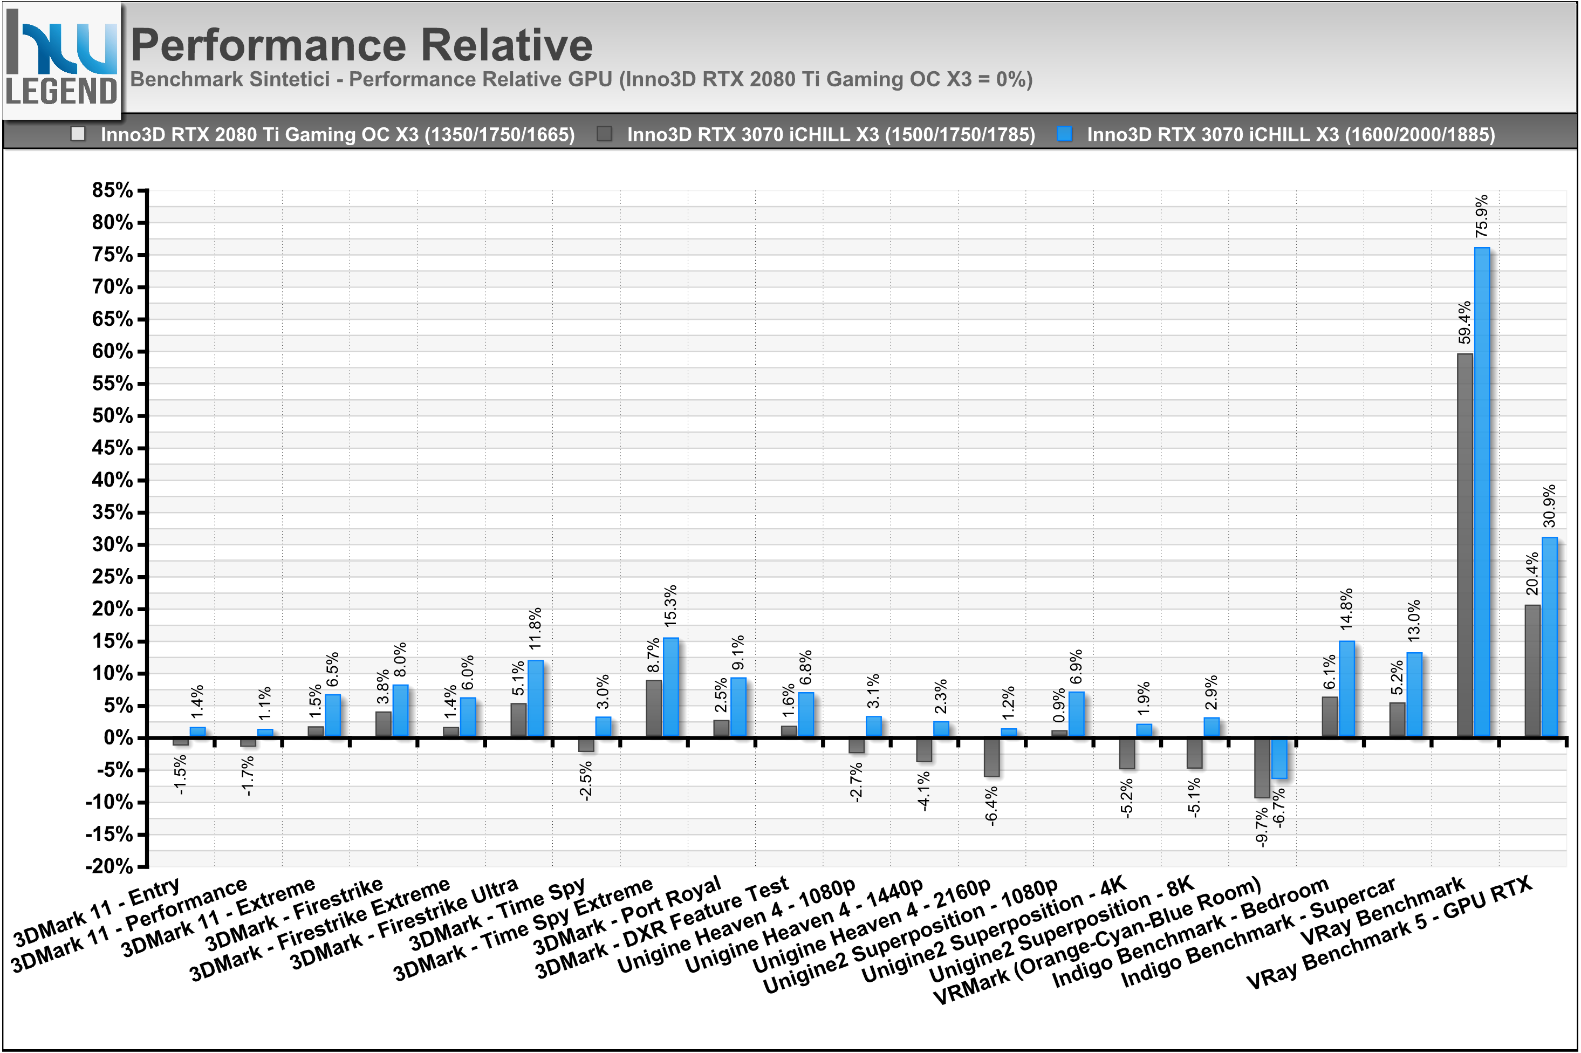The image size is (1581, 1053).
Task: Click the 30.9% value label
Action: (x=1549, y=505)
